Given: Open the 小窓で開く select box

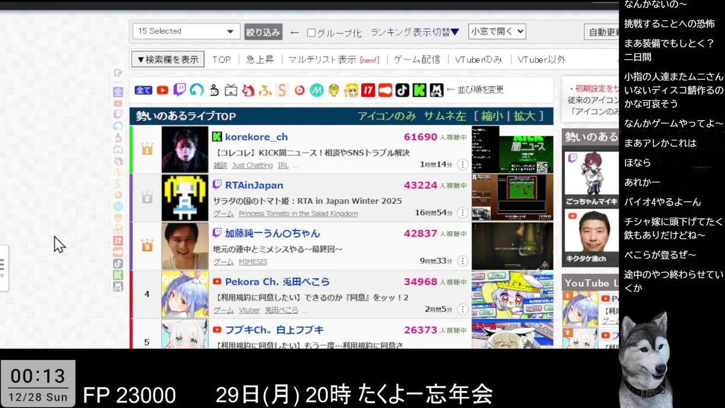Looking at the screenshot, I should pos(497,32).
